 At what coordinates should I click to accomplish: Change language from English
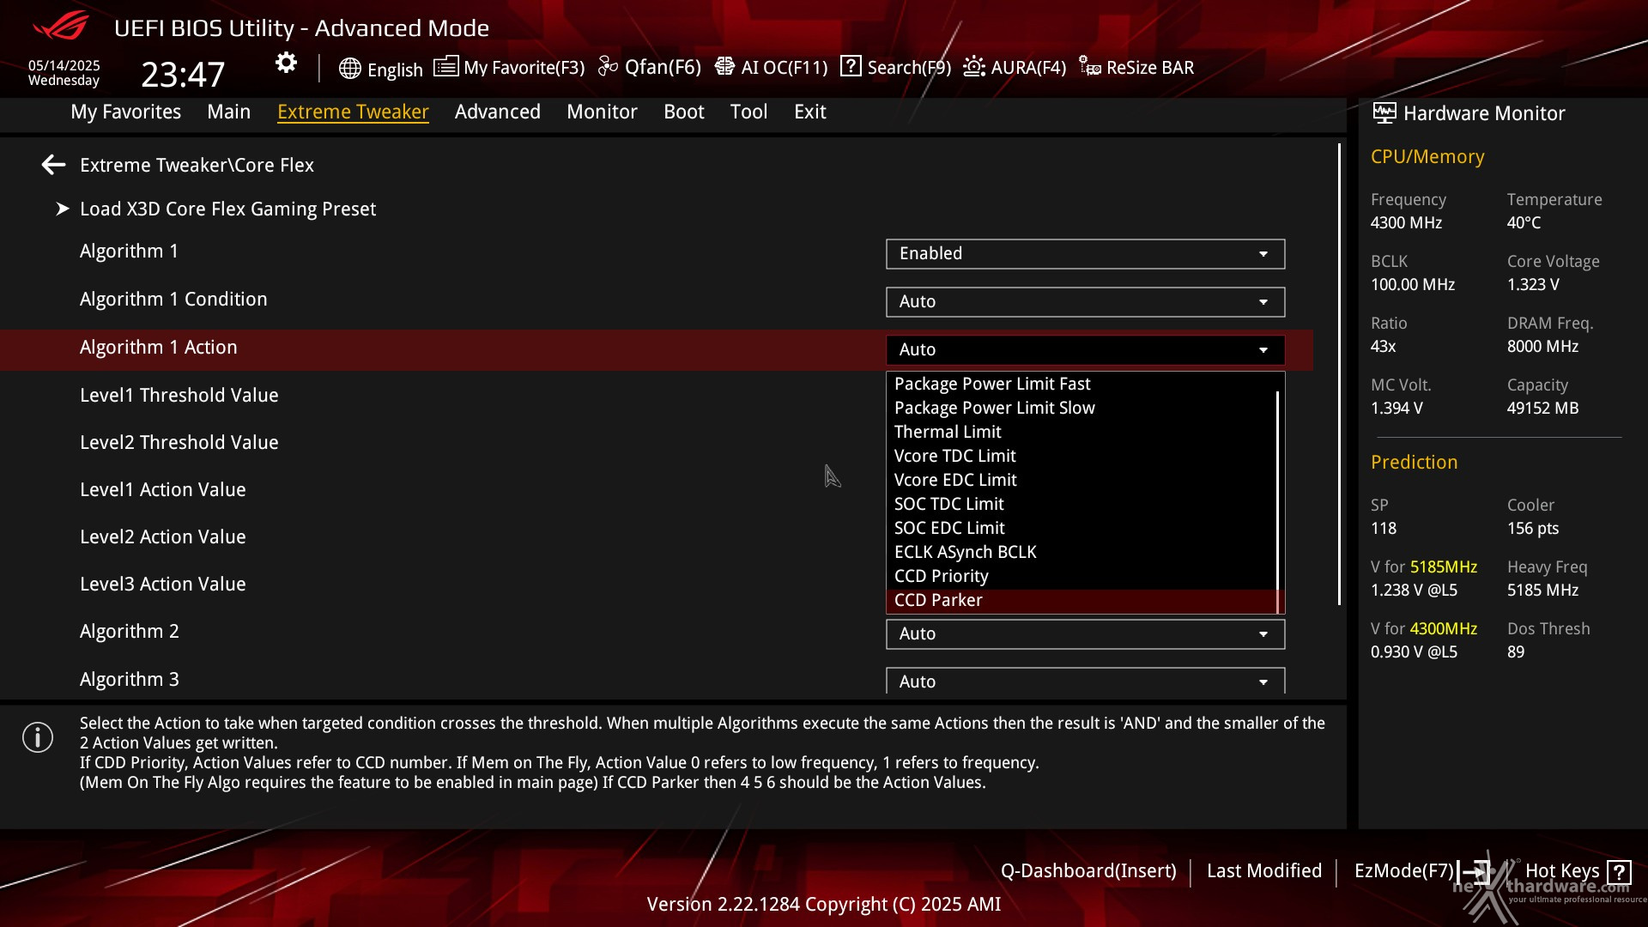[x=395, y=70]
